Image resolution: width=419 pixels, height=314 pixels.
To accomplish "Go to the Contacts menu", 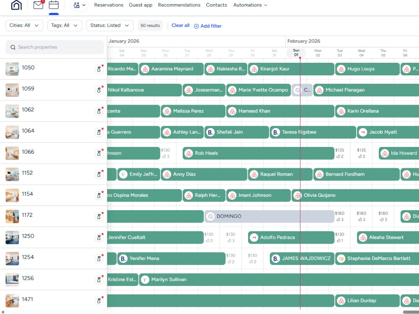I will [216, 5].
